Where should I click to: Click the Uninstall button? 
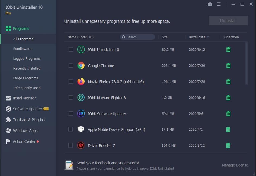tap(228, 21)
